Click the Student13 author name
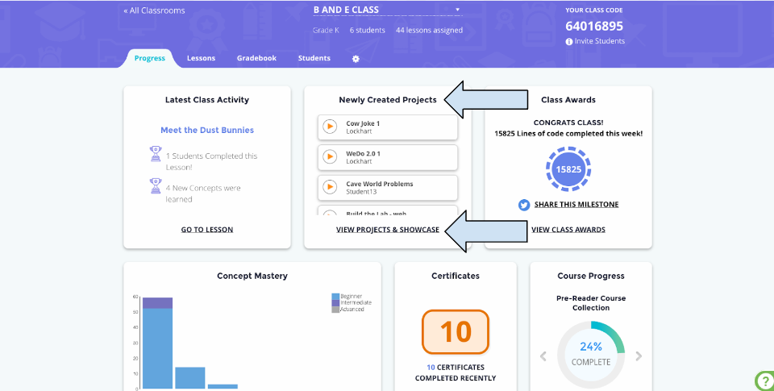Image resolution: width=774 pixels, height=391 pixels. coord(361,192)
